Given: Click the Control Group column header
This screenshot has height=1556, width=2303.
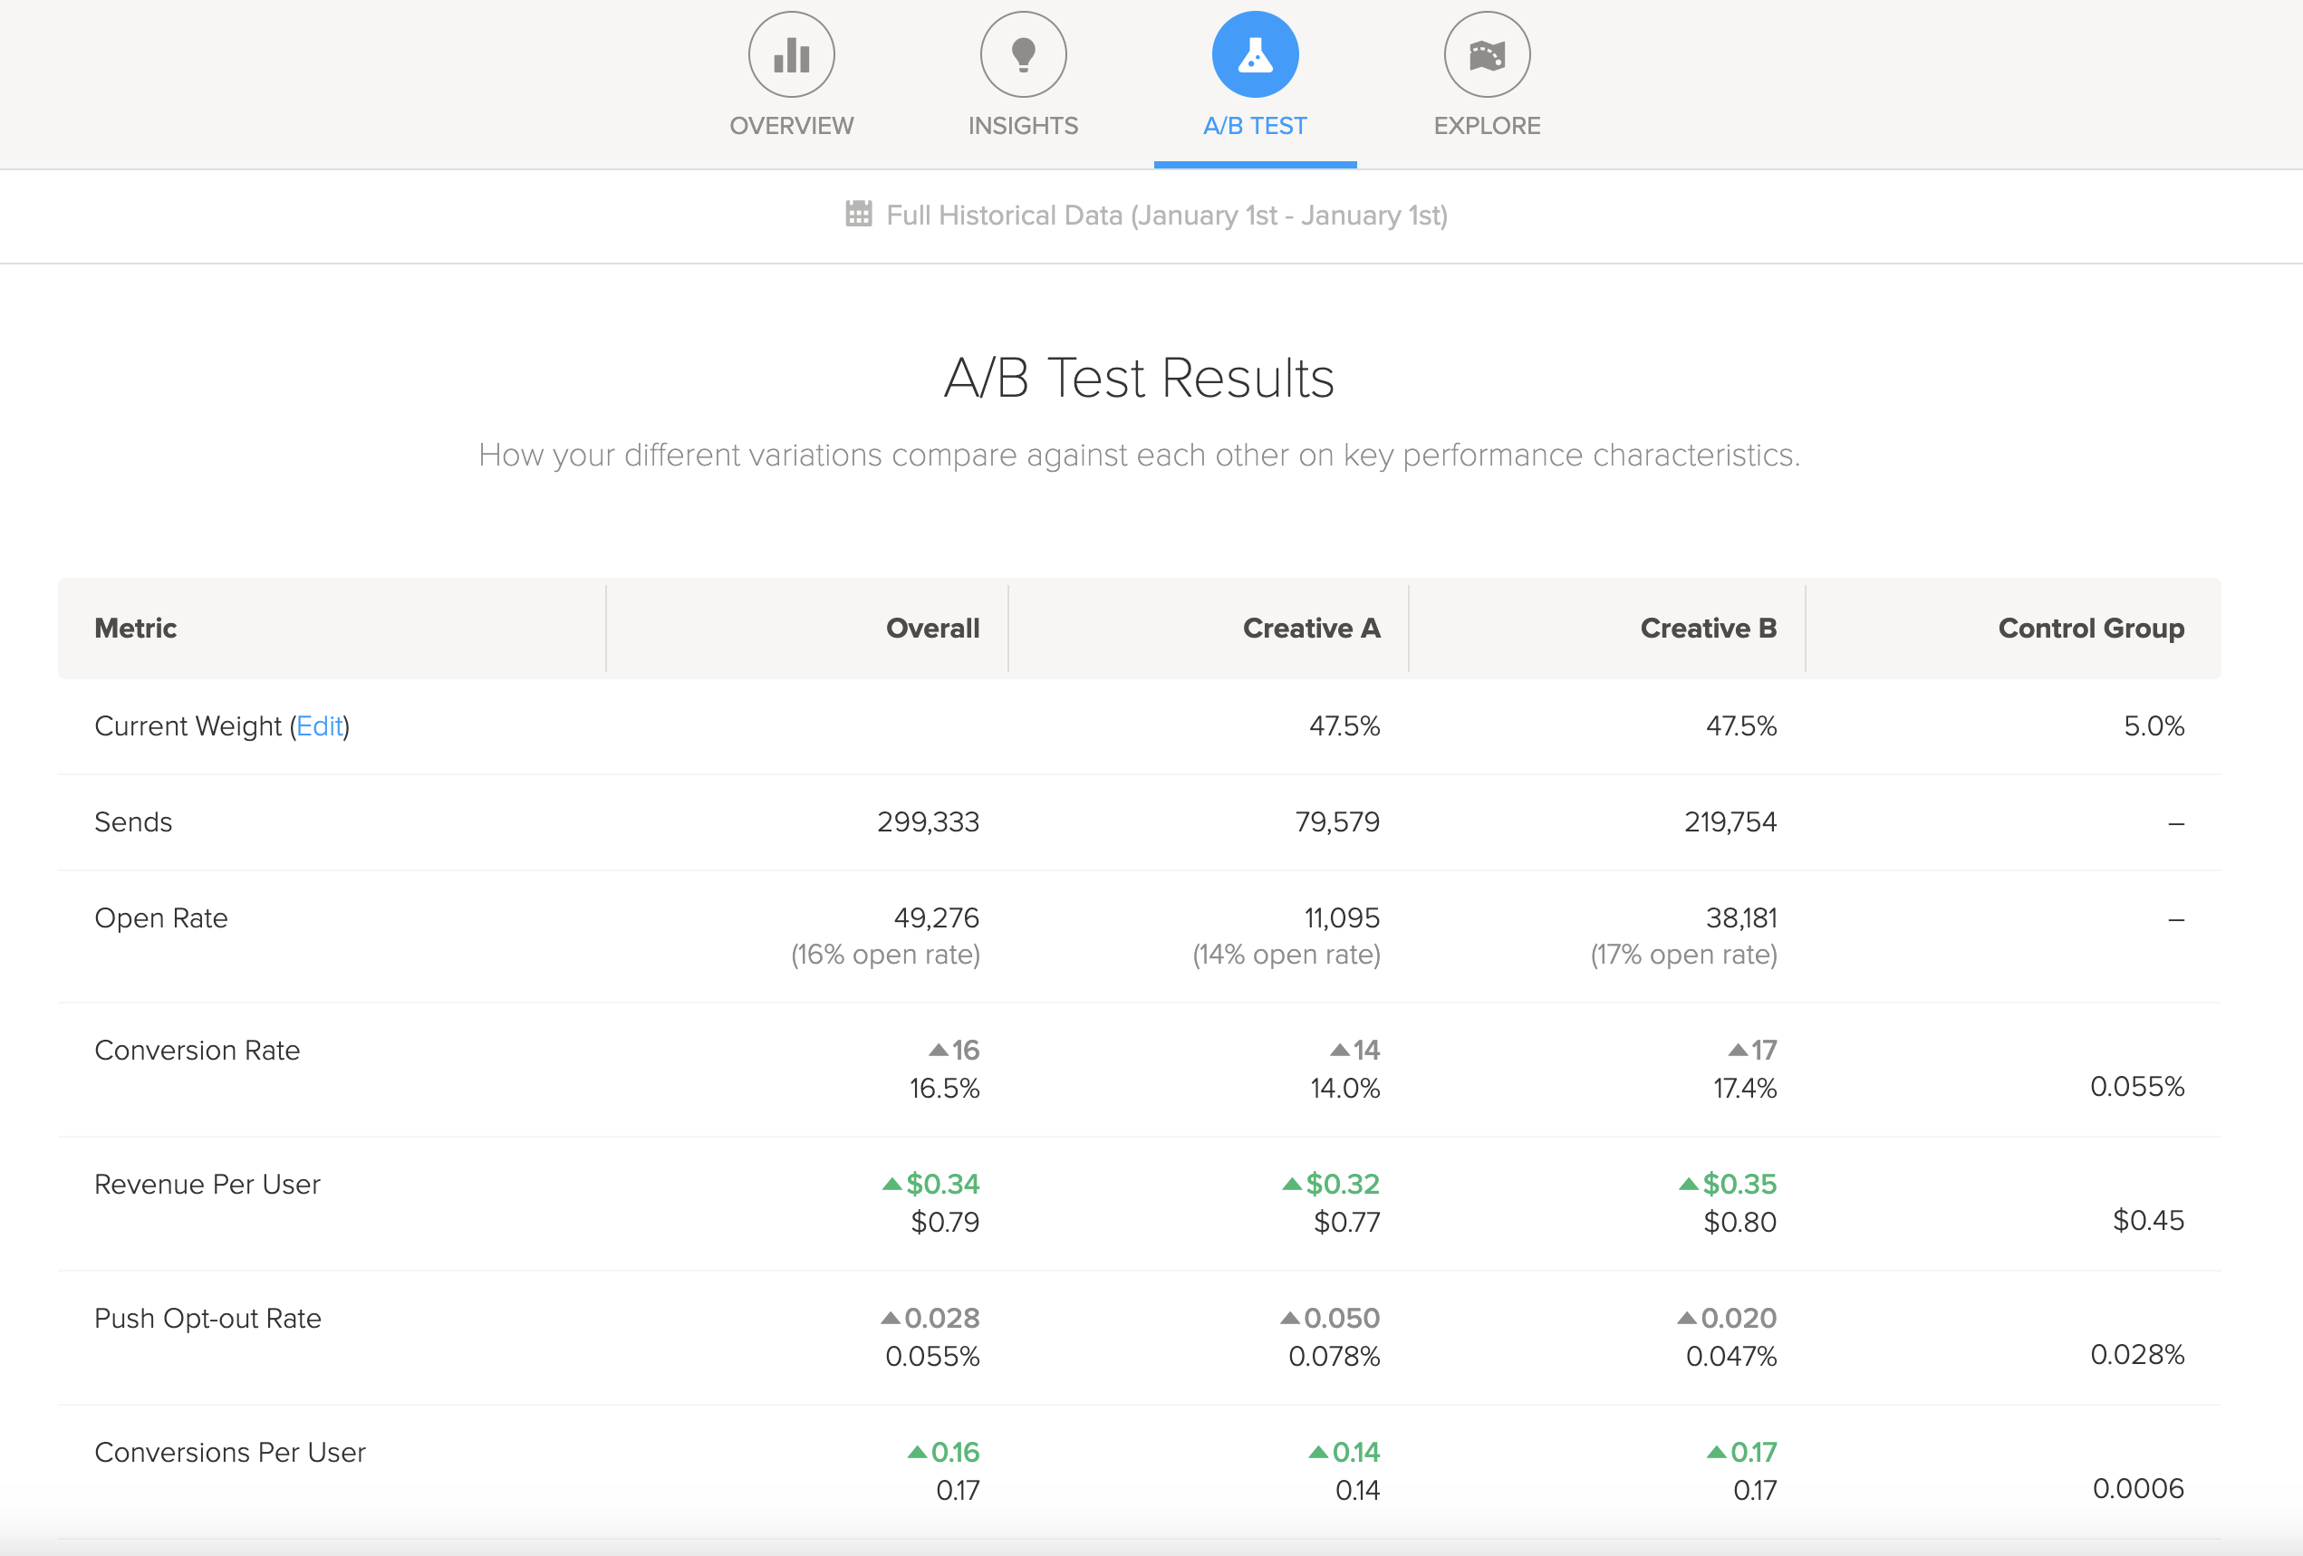Looking at the screenshot, I should [2090, 628].
